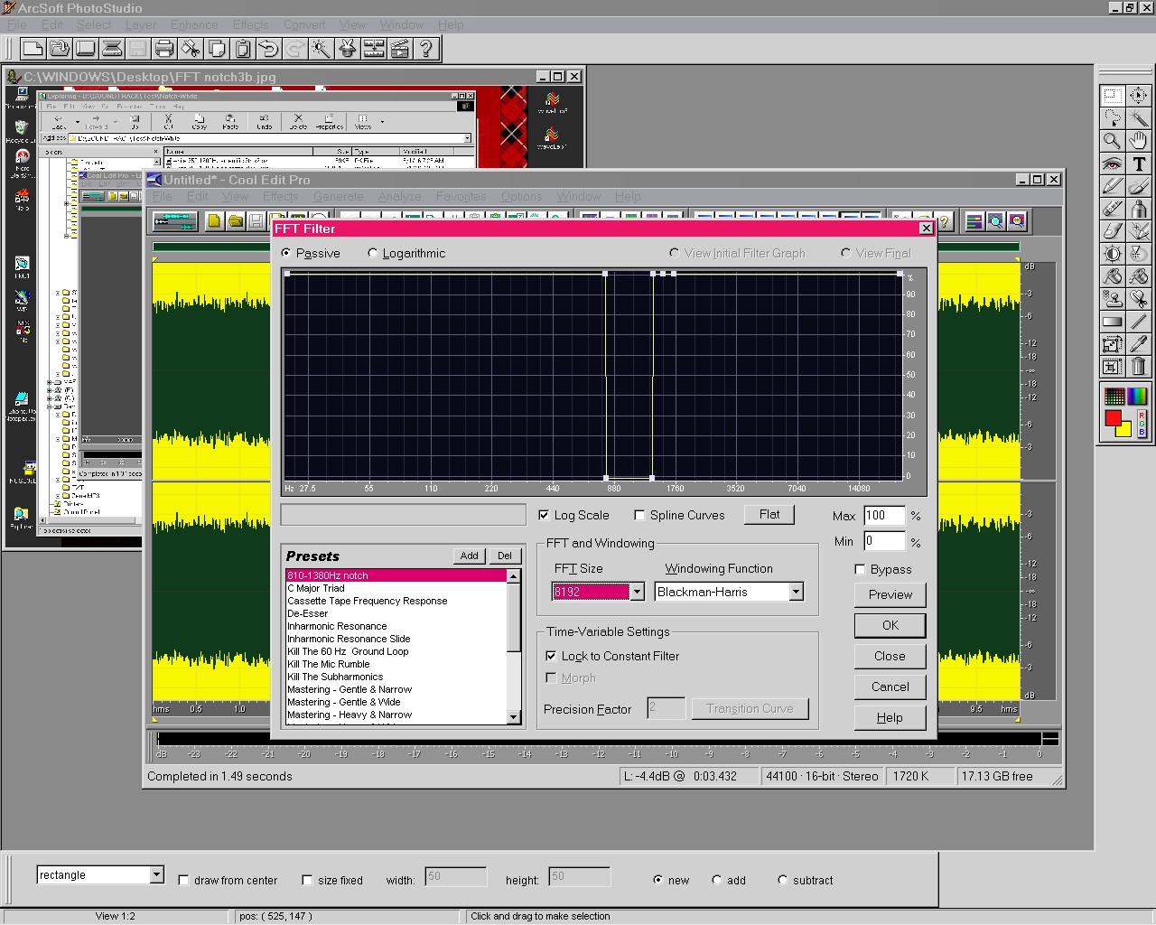1156x925 pixels.
Task: Uncheck the Log Scale checkbox
Action: (x=544, y=515)
